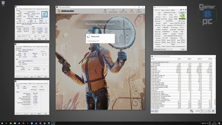Switch to SPD tab in CPU-Z mainboard window
The image size is (222, 125).
tap(34, 47)
